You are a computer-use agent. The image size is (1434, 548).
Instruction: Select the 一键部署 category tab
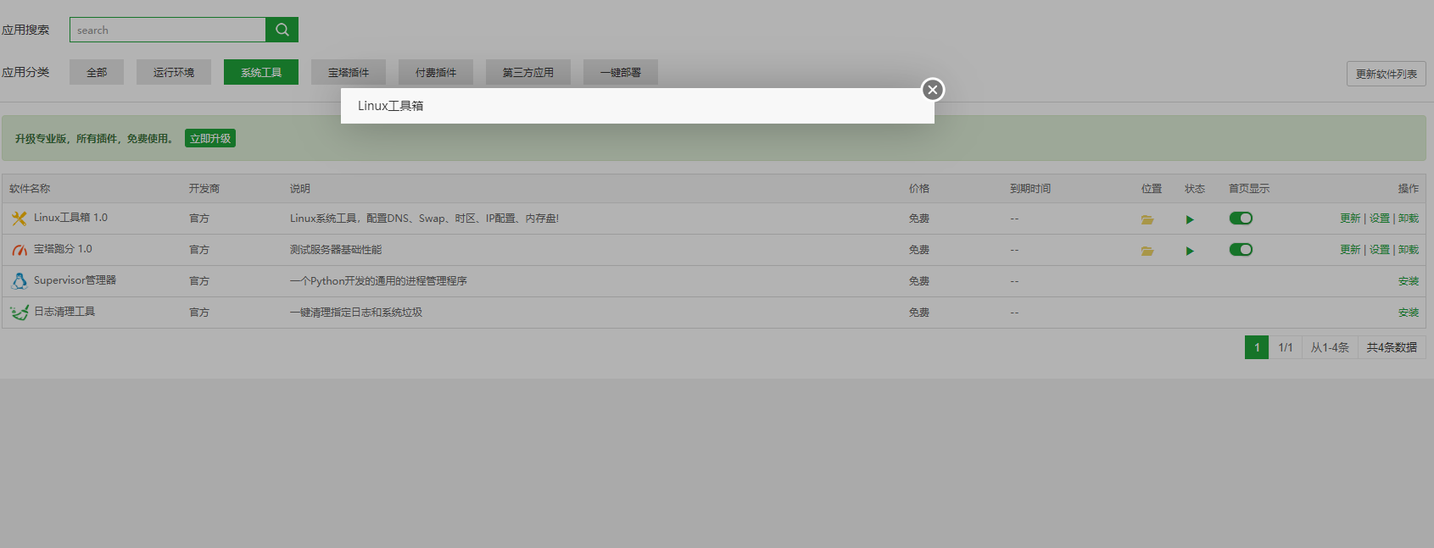(x=621, y=72)
